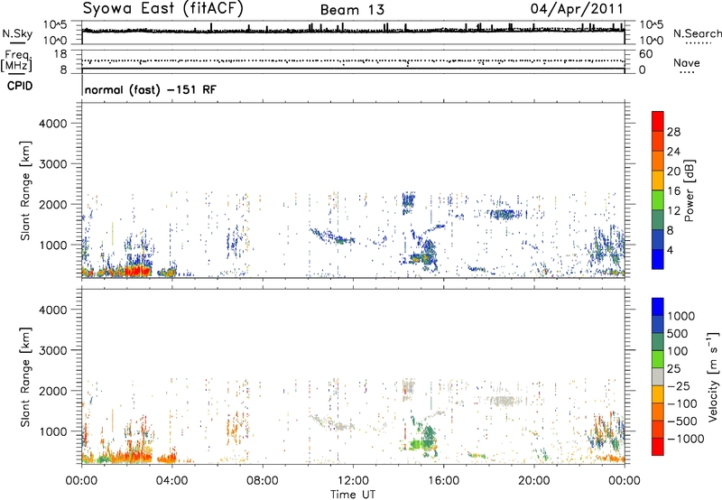This screenshot has width=722, height=500.
Task: Click the '20:00' time axis tick
Action: point(533,481)
